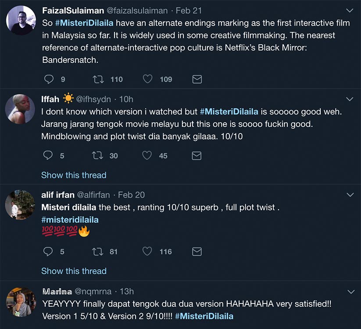Reply to Iffah's tweet
Image resolution: width=361 pixels, height=329 pixels.
point(47,155)
